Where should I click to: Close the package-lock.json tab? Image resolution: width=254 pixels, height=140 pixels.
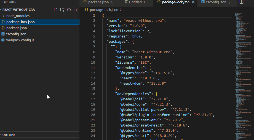pos(193,2)
